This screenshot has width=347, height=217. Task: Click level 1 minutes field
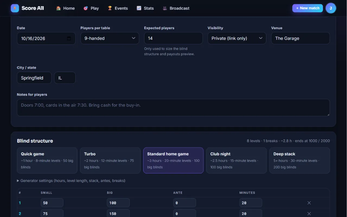(251, 203)
